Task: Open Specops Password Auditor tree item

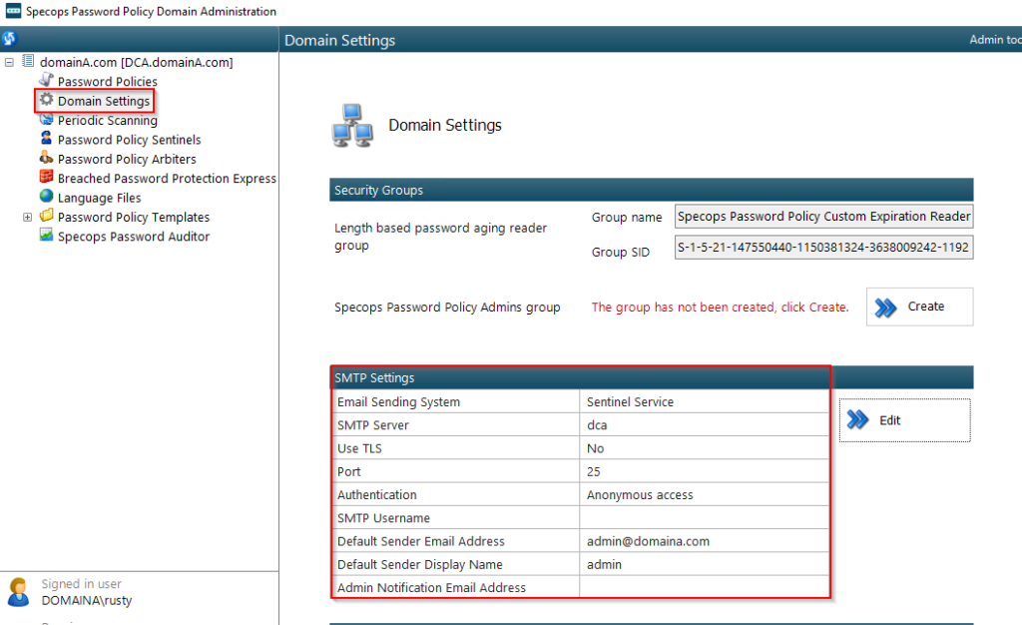Action: pyautogui.click(x=134, y=237)
